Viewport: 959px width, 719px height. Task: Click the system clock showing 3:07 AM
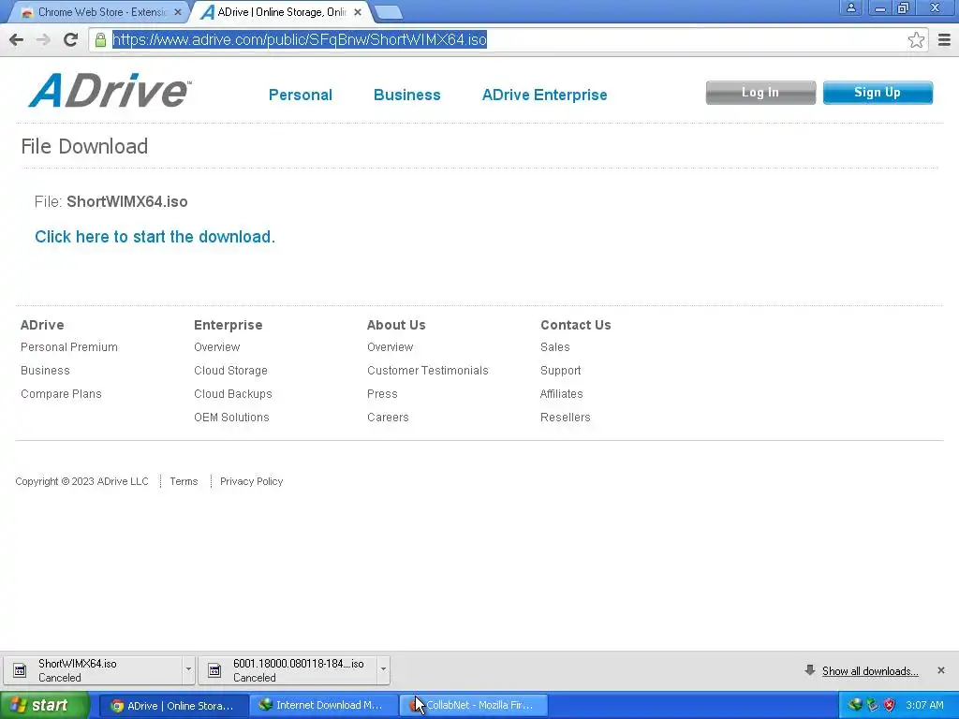click(924, 705)
